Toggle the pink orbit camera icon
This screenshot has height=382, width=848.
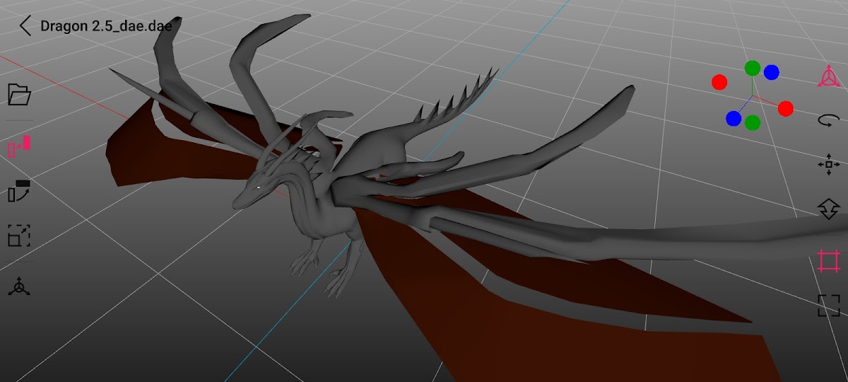point(828,76)
